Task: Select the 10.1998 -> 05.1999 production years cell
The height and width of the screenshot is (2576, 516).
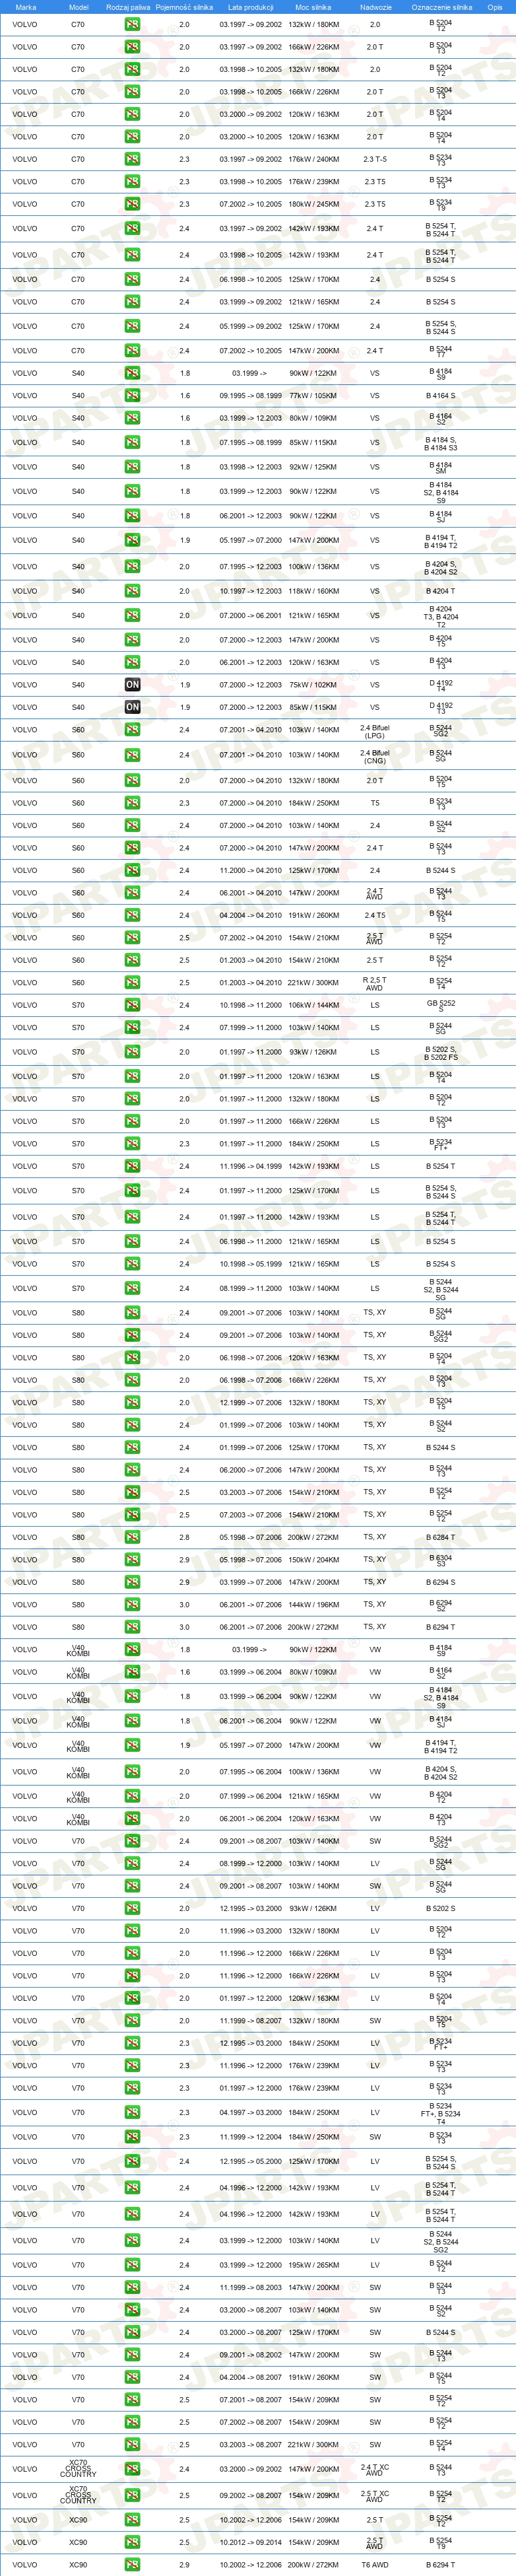Action: point(250,1264)
